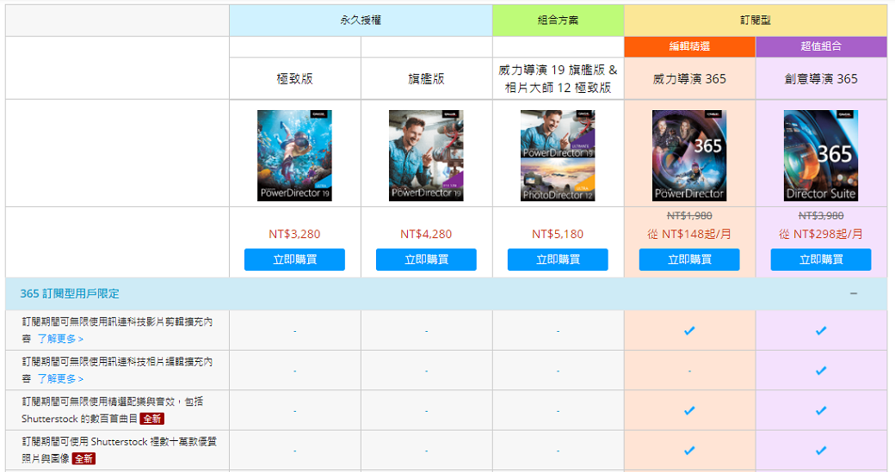
Task: Click 創意導演 365 checkmark for photo add-ons row
Action: pos(821,371)
